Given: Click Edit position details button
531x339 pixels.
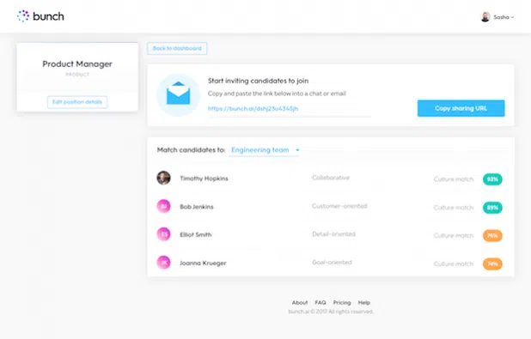Looking at the screenshot, I should 77,102.
